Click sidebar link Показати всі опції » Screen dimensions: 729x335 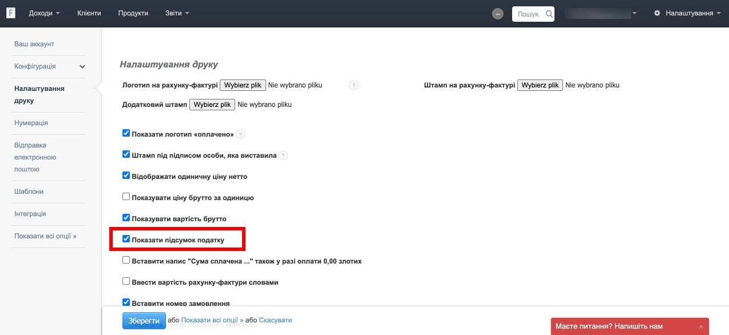coord(45,236)
